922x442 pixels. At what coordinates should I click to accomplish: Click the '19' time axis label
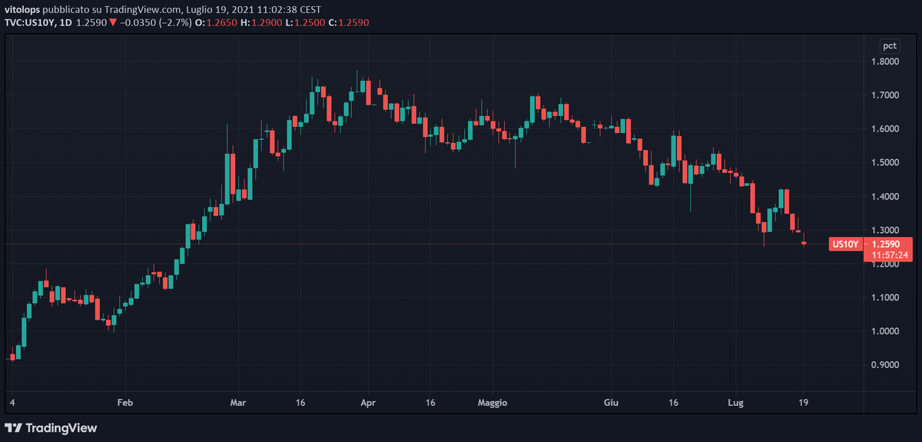(804, 402)
